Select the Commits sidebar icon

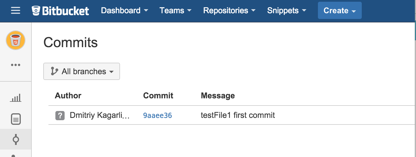[x=16, y=139]
